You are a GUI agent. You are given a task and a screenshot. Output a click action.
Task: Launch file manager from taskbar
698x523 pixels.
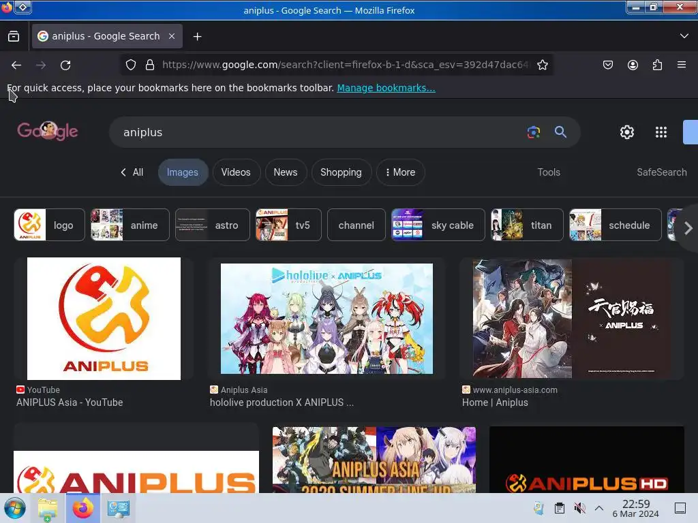click(x=48, y=508)
